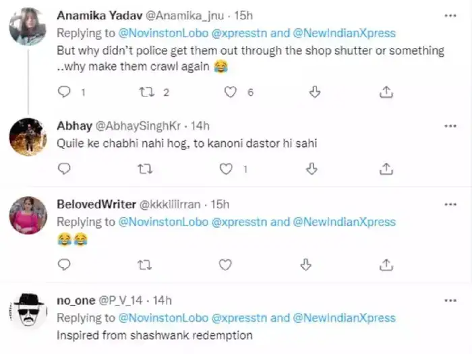
Task: Reply to Abhay's tweet
Action: click(65, 168)
